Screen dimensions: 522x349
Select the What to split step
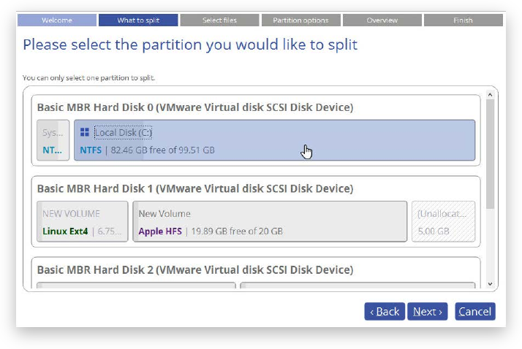click(138, 20)
